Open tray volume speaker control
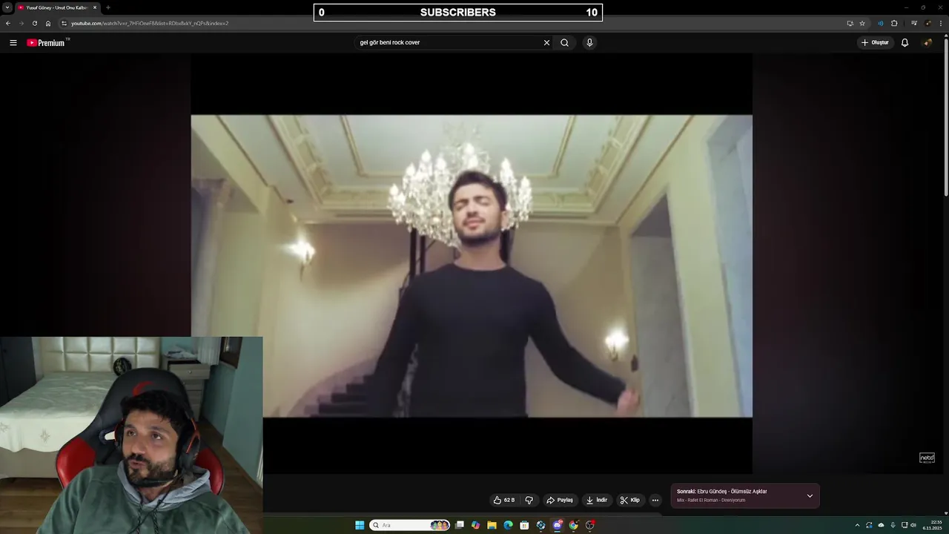949x534 pixels. [913, 525]
